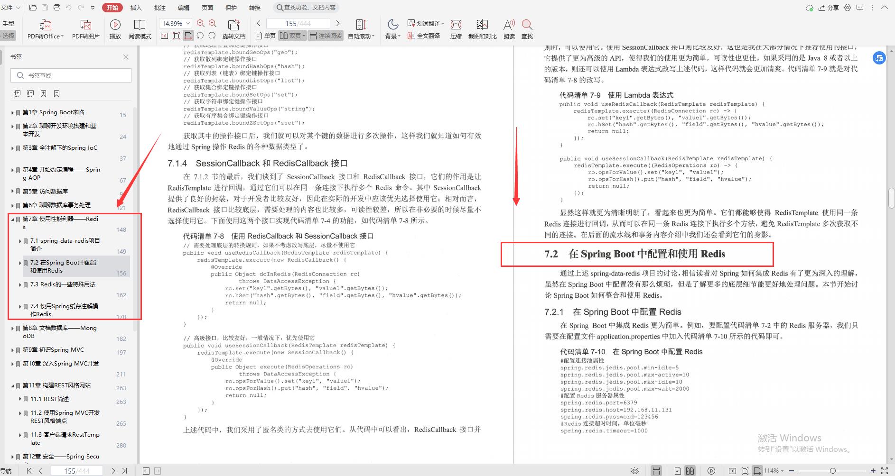Viewport: 895px width, 476px height.
Task: Zoom in with the plus magnifier
Action: (x=213, y=23)
